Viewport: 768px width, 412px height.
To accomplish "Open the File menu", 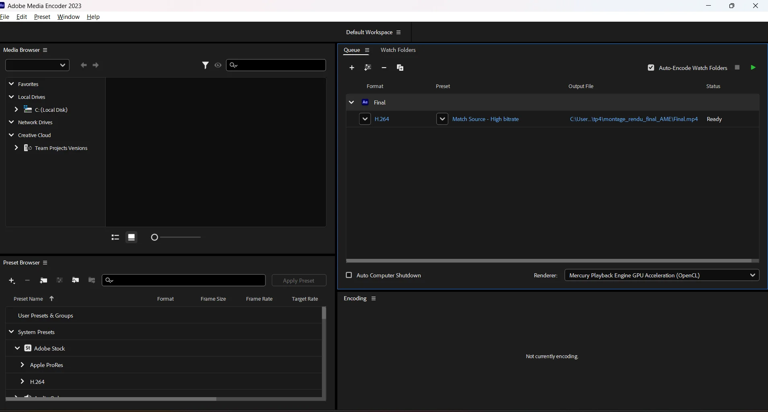I will [4, 16].
